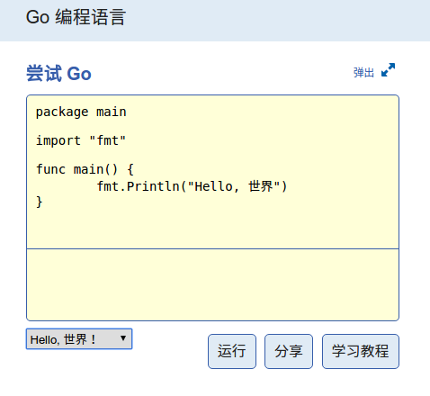Click the Go 编程语言 site title
The image size is (430, 396).
(76, 17)
